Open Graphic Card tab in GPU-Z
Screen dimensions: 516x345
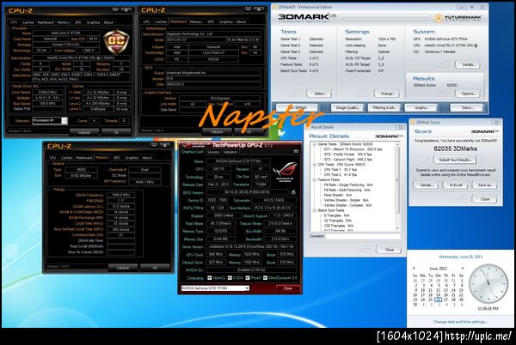(192, 152)
